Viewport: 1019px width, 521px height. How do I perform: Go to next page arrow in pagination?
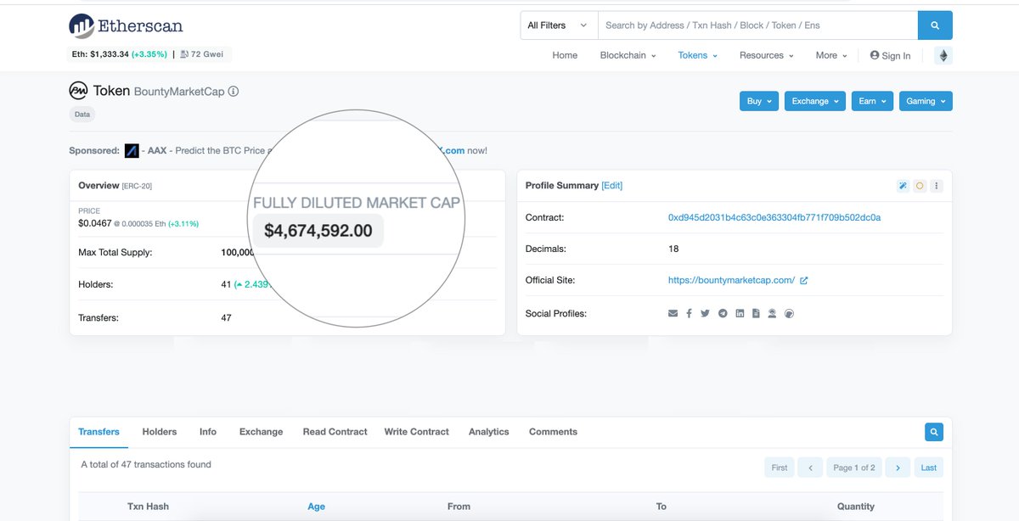point(898,468)
